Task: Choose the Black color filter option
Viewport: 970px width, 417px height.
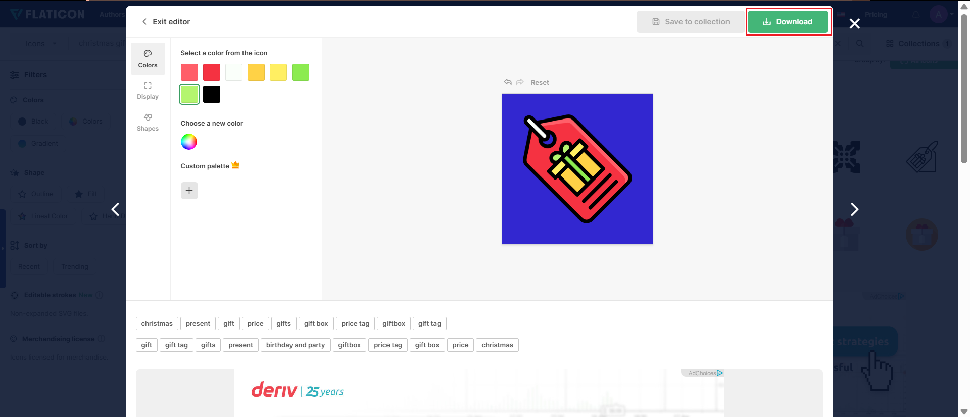Action: pos(33,122)
